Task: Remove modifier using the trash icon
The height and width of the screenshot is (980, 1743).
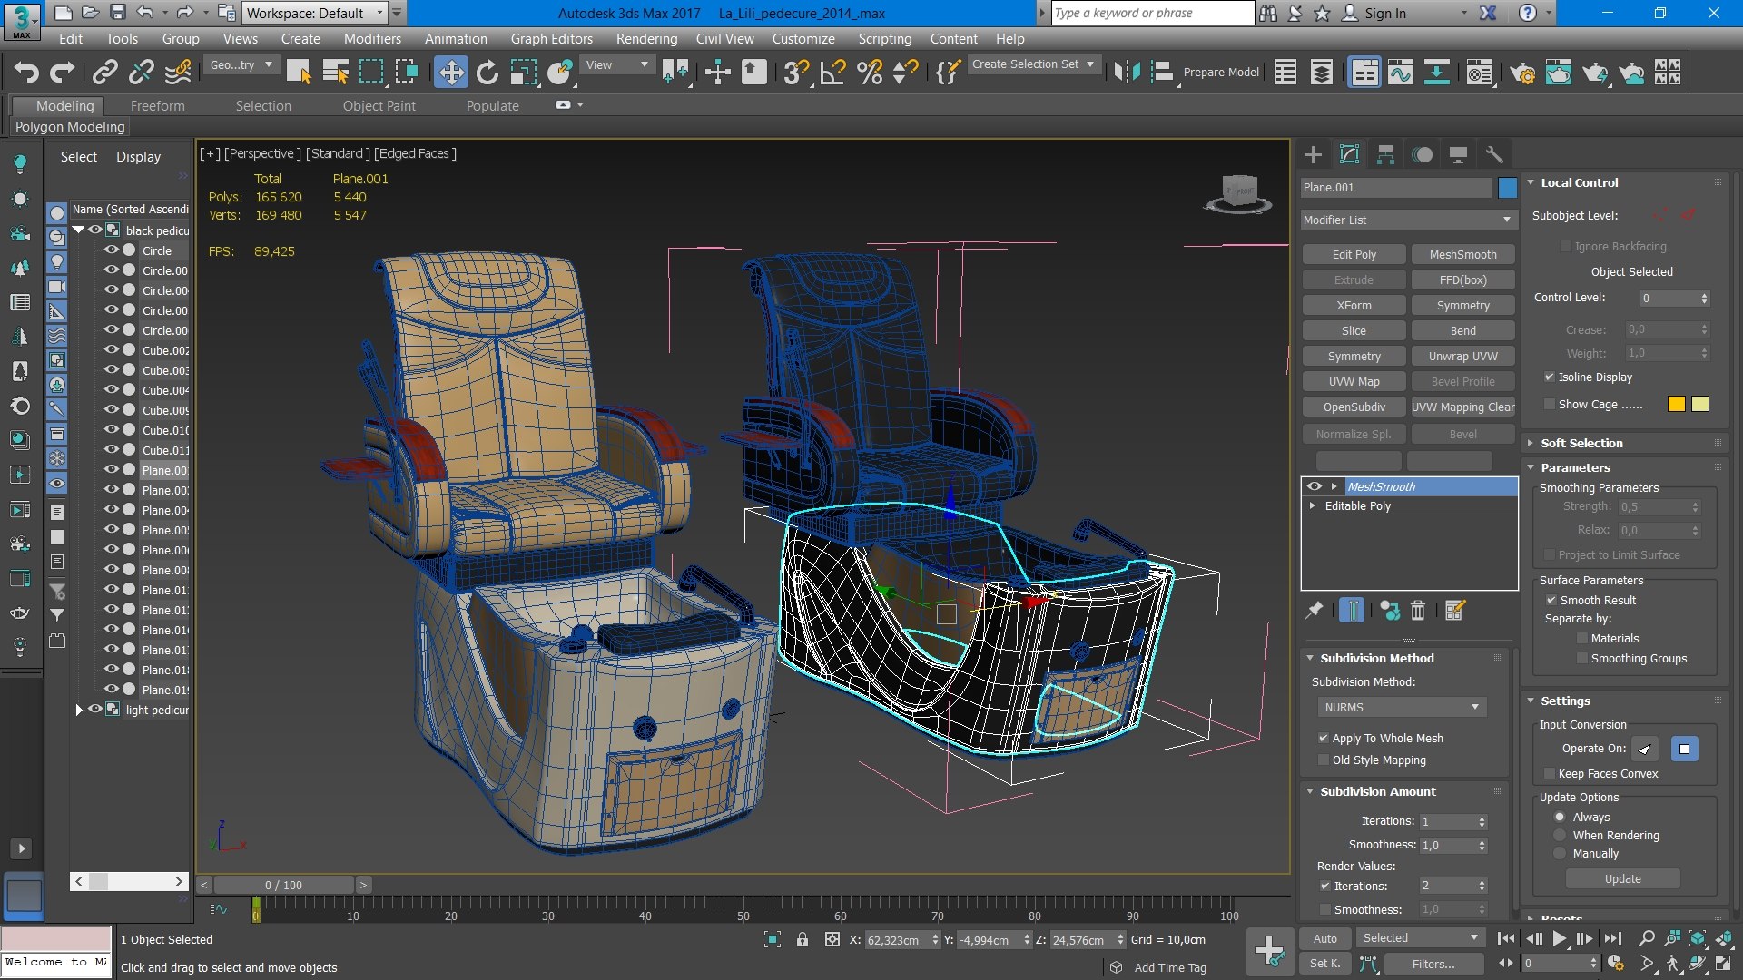Action: 1418,611
